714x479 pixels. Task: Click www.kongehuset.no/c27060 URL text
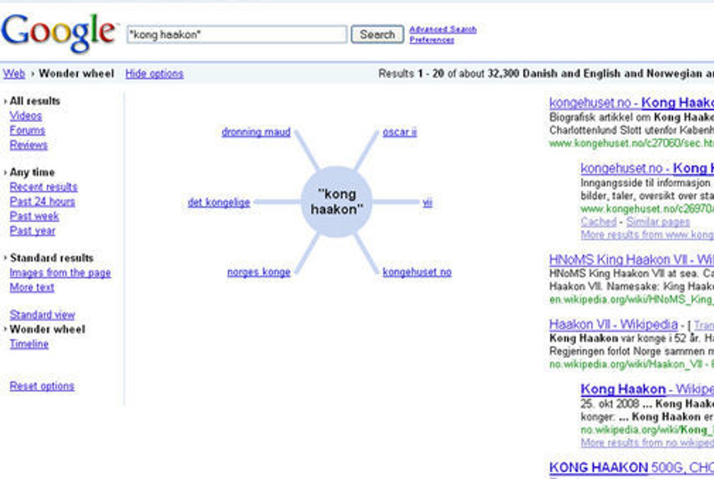point(632,143)
